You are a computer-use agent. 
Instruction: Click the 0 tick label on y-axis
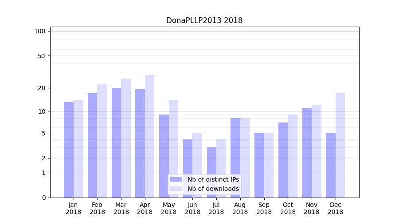[x=43, y=198]
